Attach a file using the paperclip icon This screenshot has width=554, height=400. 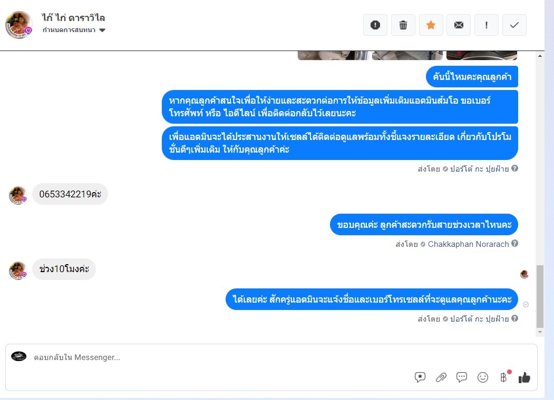coord(441,377)
